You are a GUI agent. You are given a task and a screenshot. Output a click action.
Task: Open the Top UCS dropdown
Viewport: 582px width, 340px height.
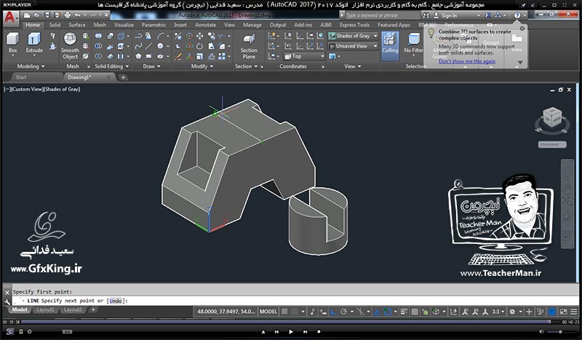click(x=304, y=56)
